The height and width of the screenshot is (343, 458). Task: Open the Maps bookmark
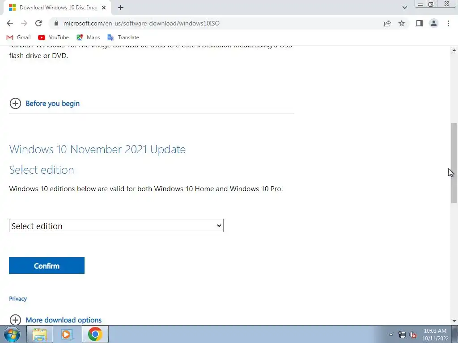88,38
